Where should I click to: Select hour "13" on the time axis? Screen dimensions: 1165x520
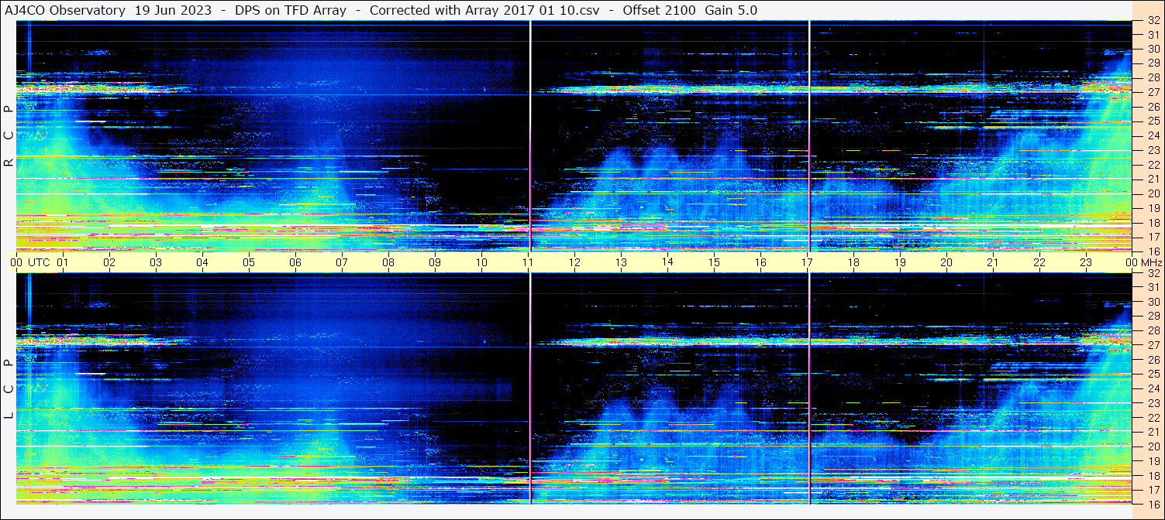coord(621,262)
